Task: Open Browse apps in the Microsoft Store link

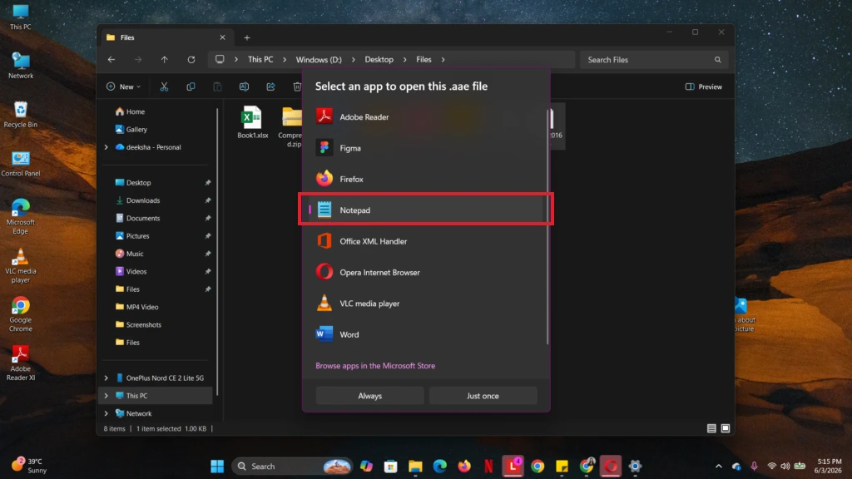Action: point(375,366)
